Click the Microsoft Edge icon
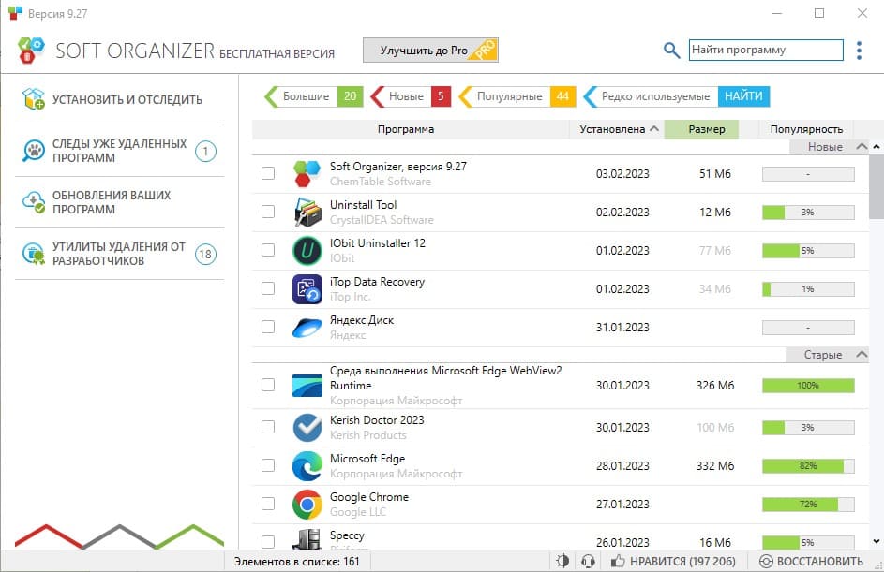 point(307,465)
